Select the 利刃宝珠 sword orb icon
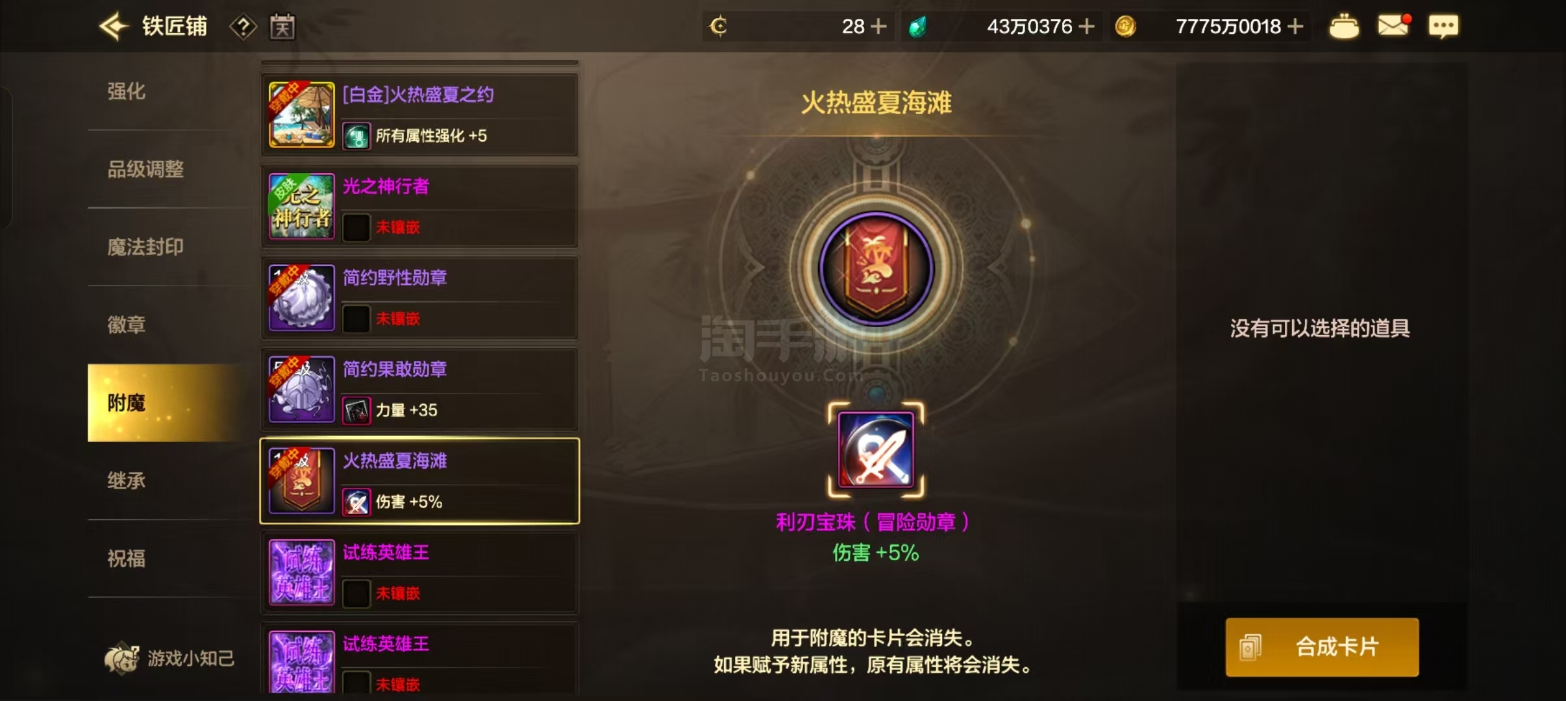 tap(876, 450)
